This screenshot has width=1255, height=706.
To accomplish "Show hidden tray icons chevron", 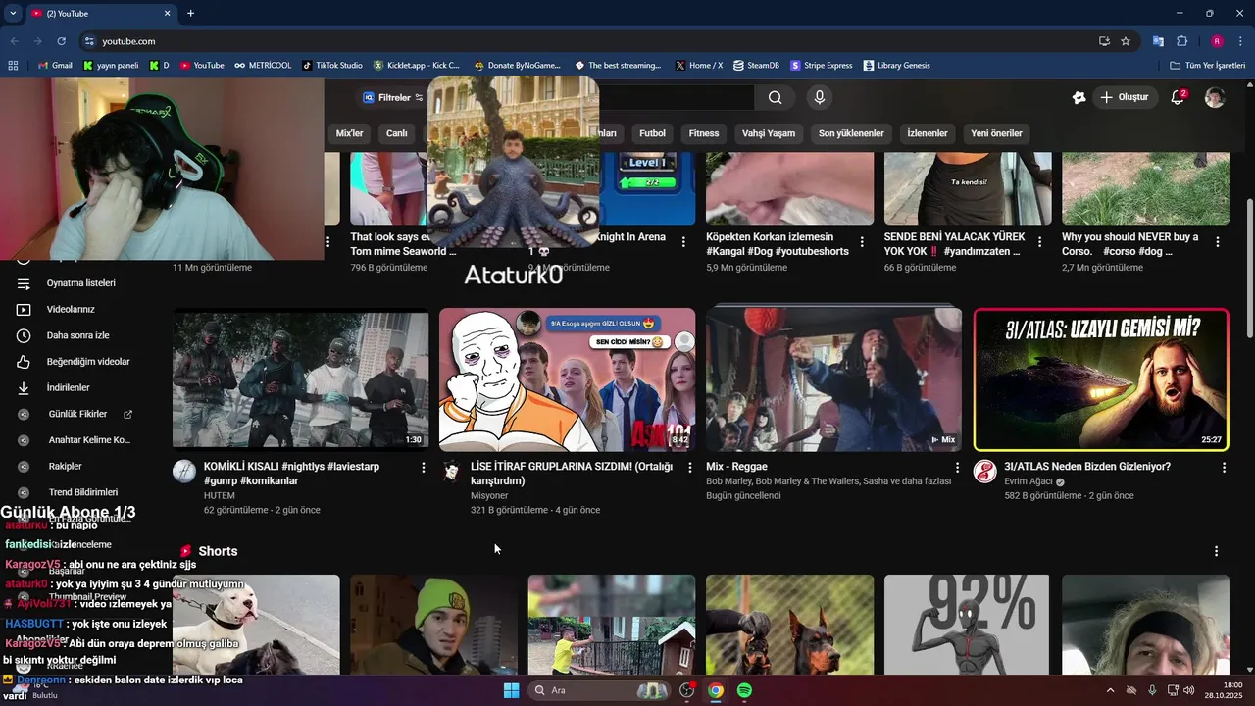I will pyautogui.click(x=1110, y=690).
